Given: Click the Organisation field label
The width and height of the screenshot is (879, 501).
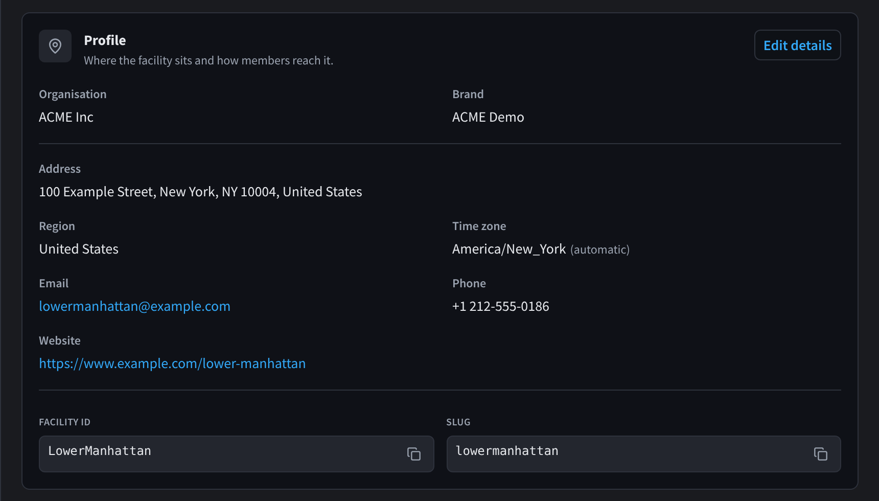Looking at the screenshot, I should [x=73, y=95].
